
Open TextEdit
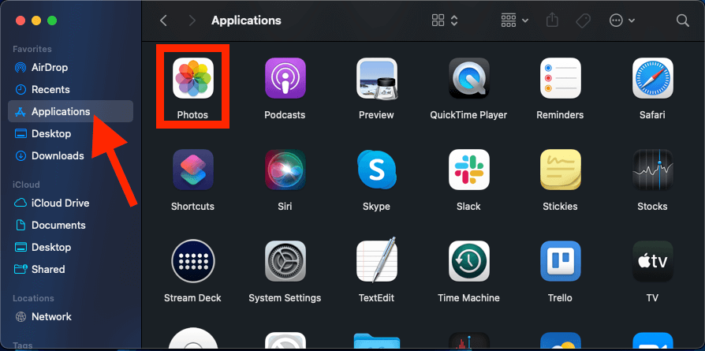(x=377, y=261)
